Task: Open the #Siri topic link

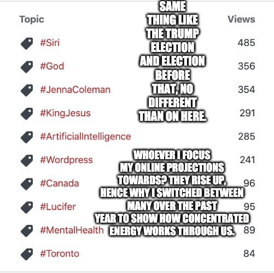Action: (x=50, y=43)
